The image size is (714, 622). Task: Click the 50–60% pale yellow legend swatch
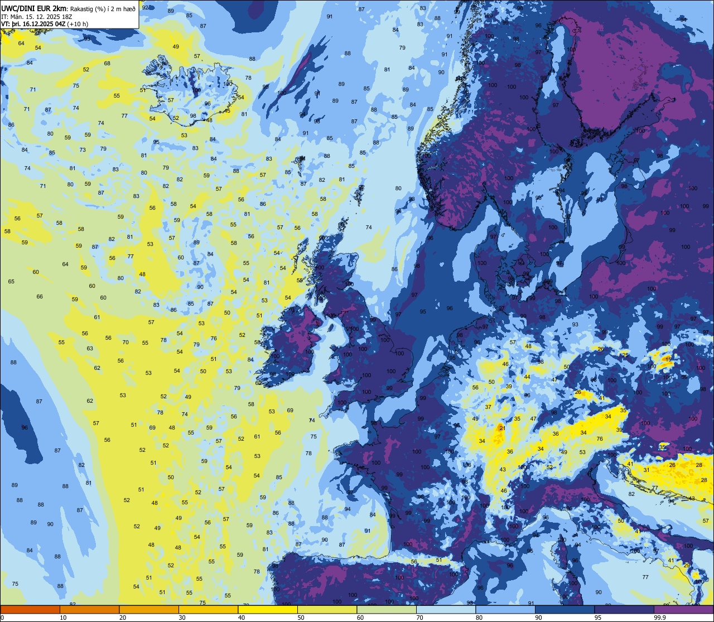click(327, 609)
